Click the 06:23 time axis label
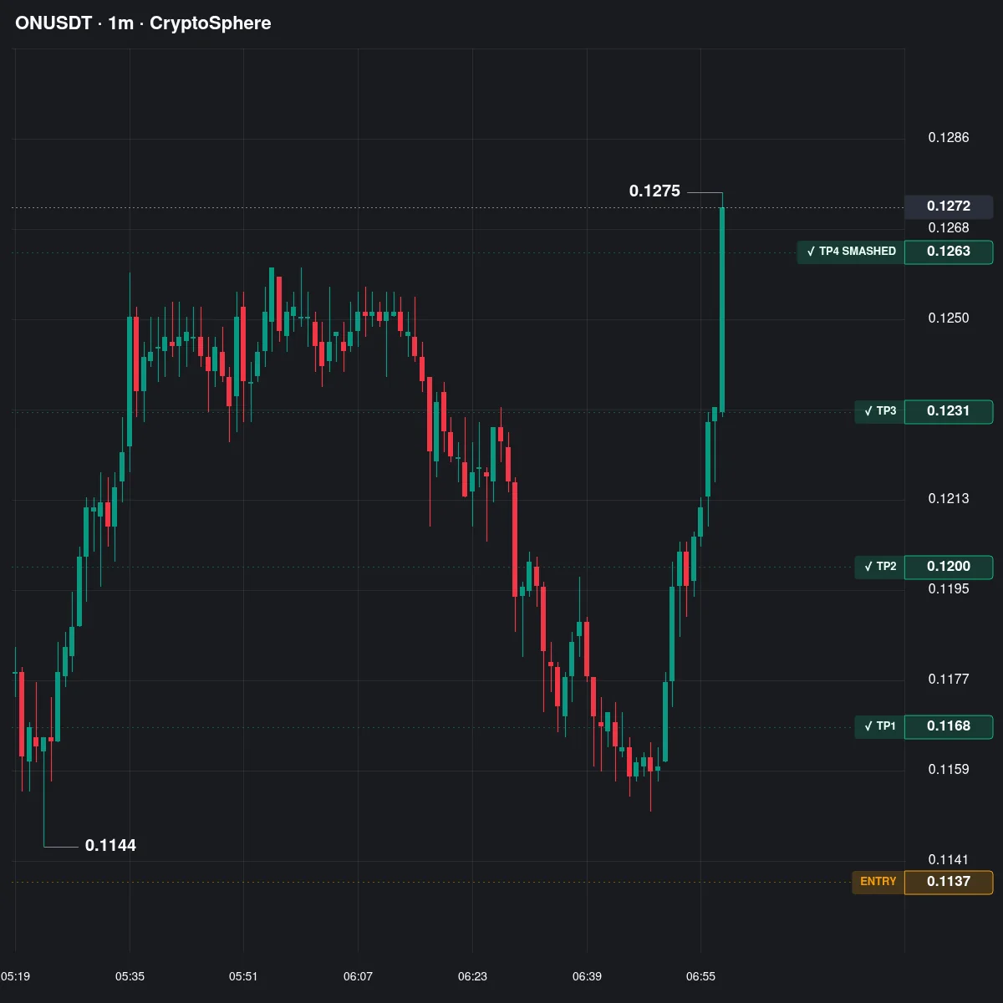The width and height of the screenshot is (1003, 1003). [x=472, y=976]
